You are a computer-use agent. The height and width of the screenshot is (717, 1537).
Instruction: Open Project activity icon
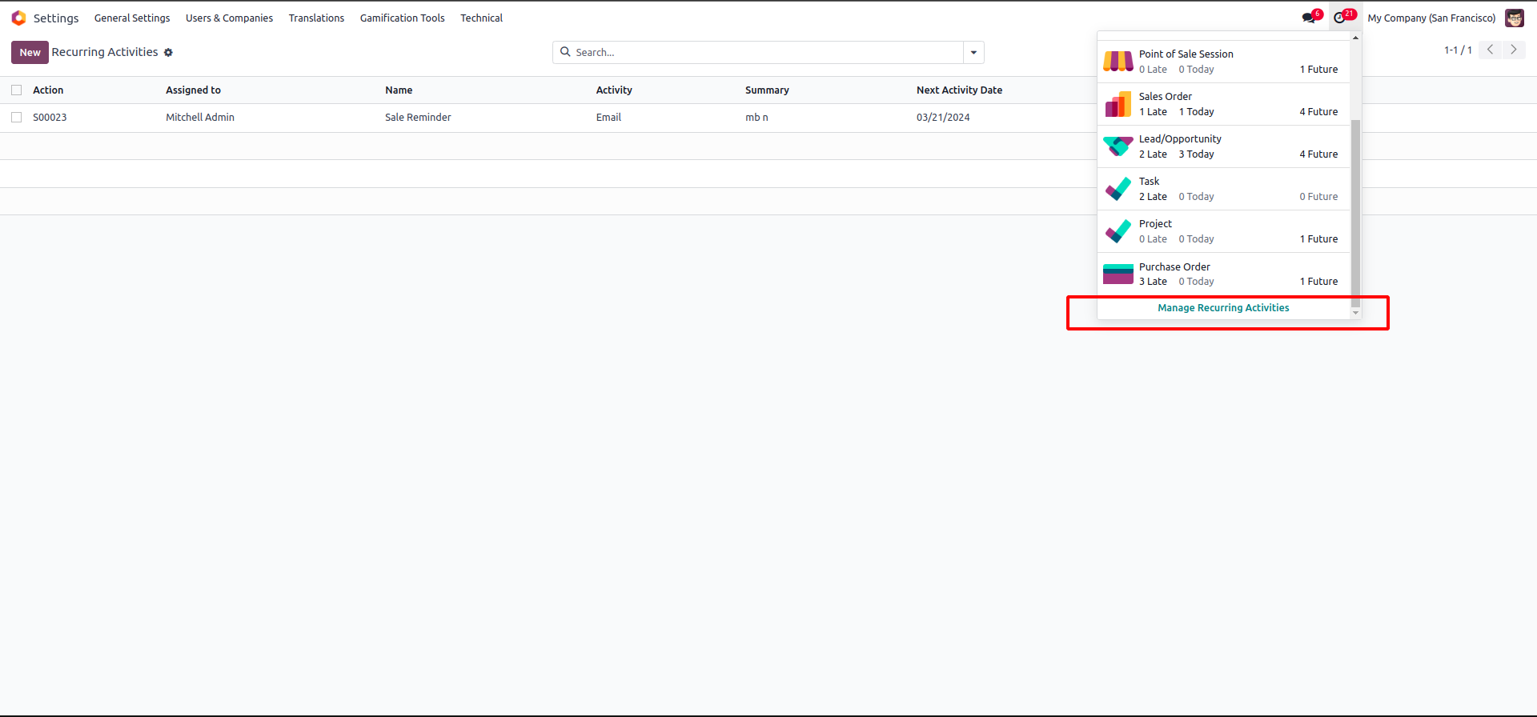point(1118,231)
